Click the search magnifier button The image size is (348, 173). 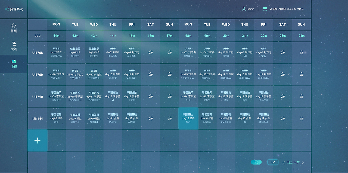point(256,162)
